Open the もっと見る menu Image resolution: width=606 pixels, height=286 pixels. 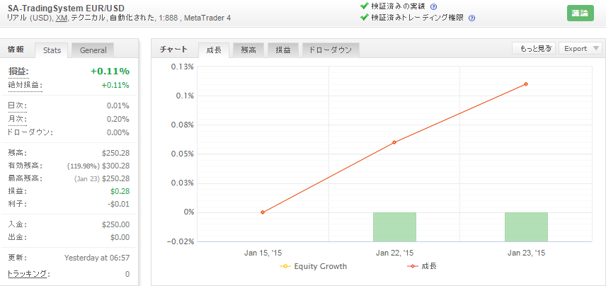(534, 48)
